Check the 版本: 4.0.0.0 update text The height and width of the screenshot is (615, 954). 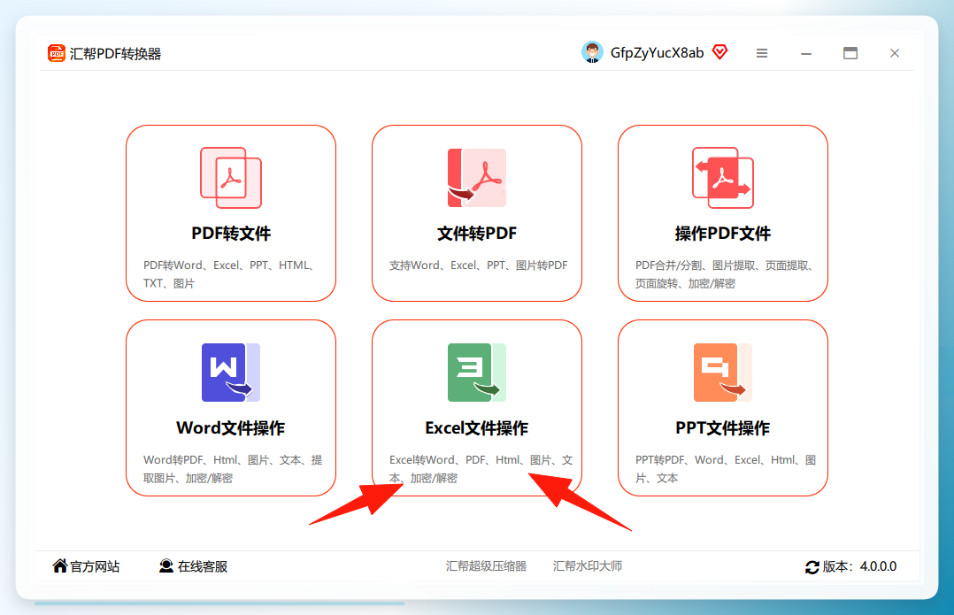[x=859, y=566]
